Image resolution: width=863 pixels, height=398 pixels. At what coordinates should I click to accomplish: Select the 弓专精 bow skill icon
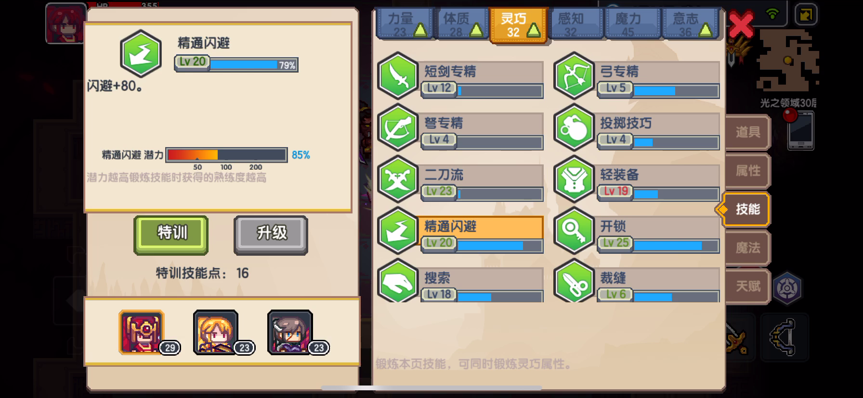click(x=574, y=75)
